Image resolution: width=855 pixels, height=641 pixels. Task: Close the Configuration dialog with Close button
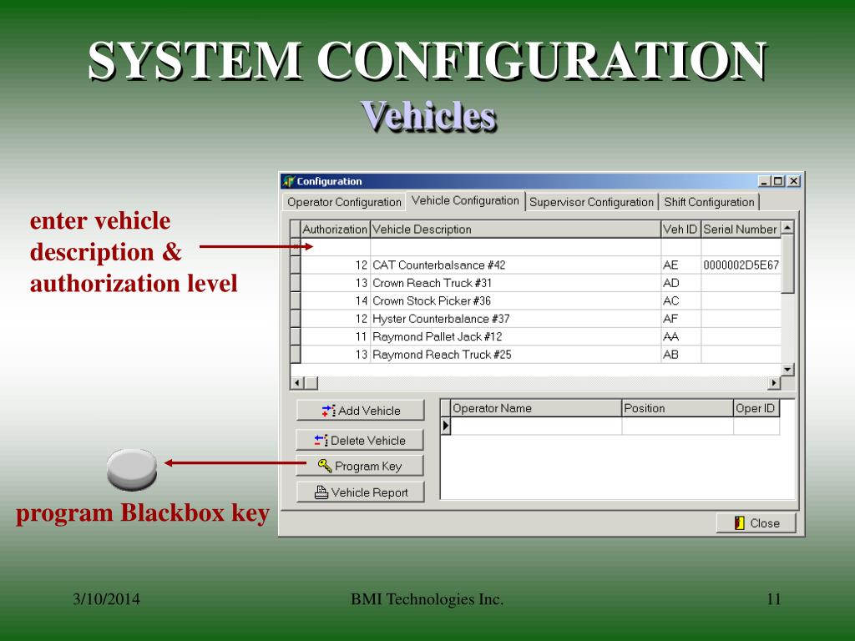(756, 522)
